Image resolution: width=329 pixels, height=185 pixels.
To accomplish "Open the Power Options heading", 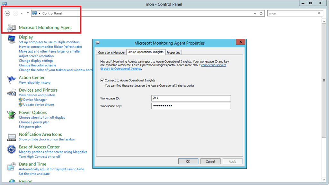I will coord(33,113).
